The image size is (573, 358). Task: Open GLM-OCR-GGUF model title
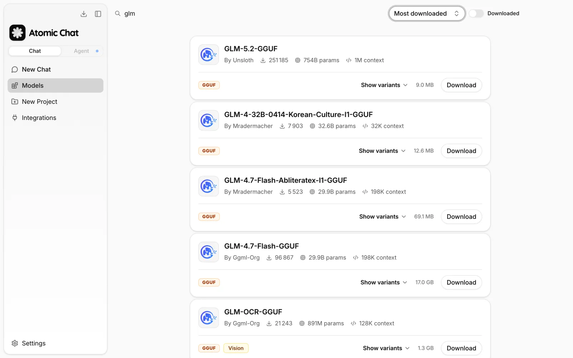pyautogui.click(x=253, y=312)
